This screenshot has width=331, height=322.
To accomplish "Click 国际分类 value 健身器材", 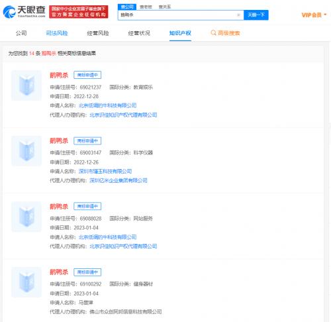I will point(143,284).
